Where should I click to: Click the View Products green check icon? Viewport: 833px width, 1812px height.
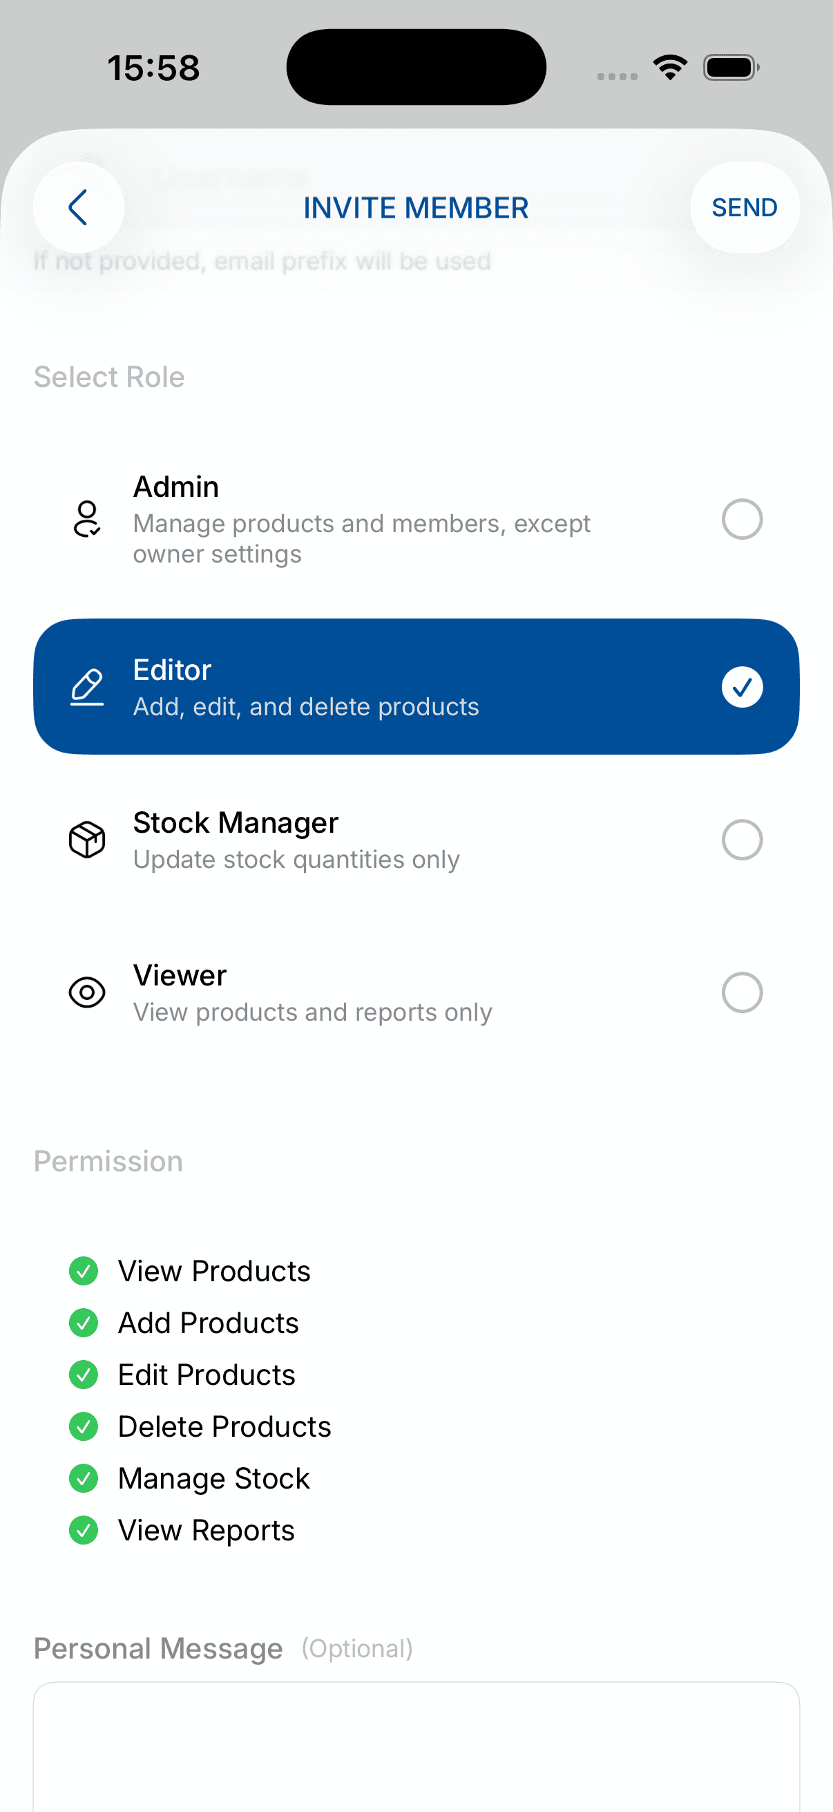(84, 1270)
